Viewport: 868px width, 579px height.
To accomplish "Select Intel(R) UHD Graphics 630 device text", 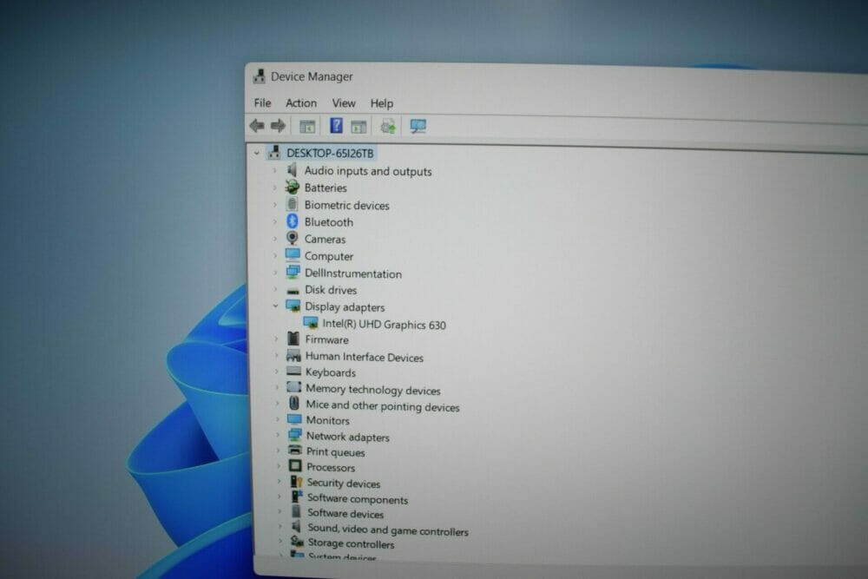I will [385, 325].
